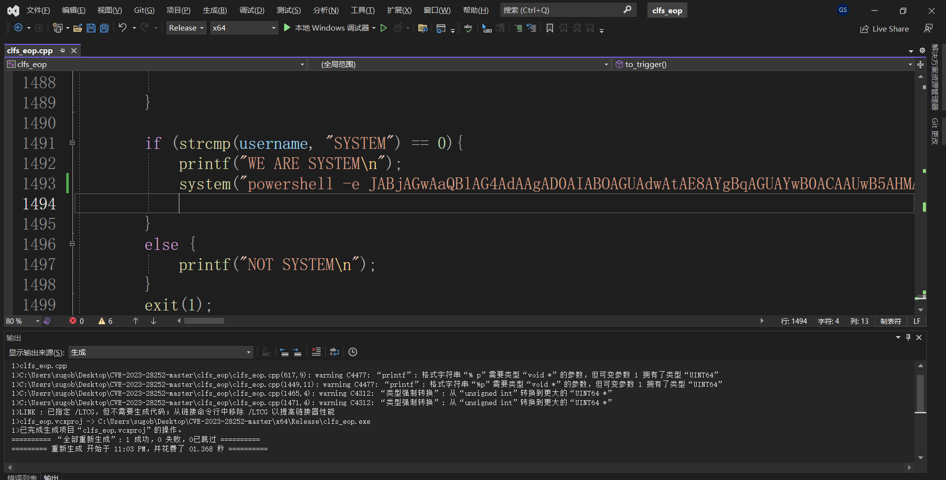946x480 pixels.
Task: Expand the undo history dropdown arrow
Action: [x=134, y=28]
